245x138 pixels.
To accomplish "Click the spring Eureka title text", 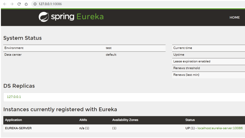I will 77,17.
